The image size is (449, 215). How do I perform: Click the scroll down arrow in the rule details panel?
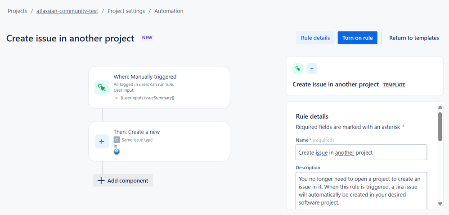440,204
